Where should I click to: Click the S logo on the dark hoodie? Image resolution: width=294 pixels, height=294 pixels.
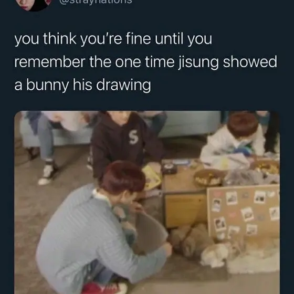[134, 138]
